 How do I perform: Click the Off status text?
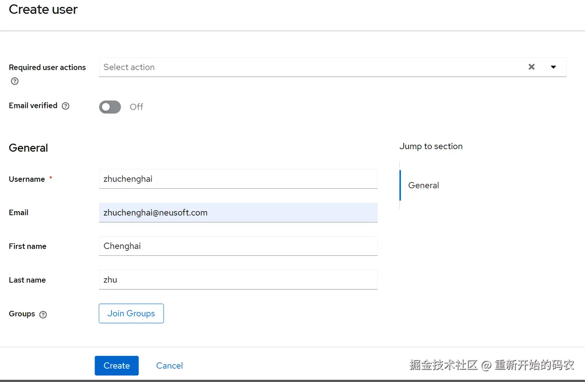136,107
